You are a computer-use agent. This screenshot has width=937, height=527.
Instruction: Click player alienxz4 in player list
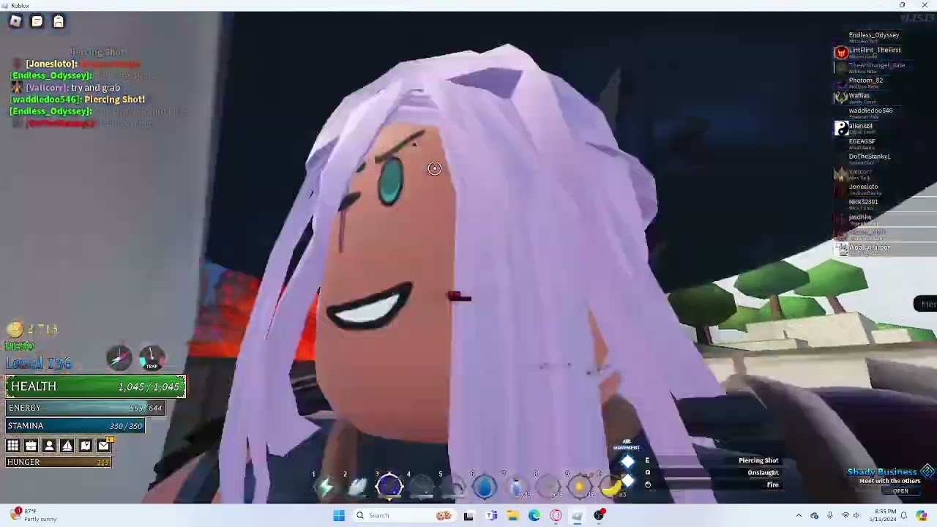(861, 126)
